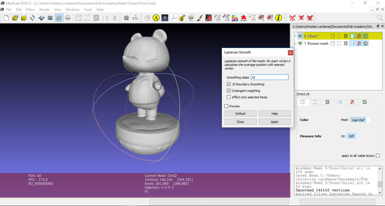Toggle wireframe rendering in toolbar

(96, 18)
